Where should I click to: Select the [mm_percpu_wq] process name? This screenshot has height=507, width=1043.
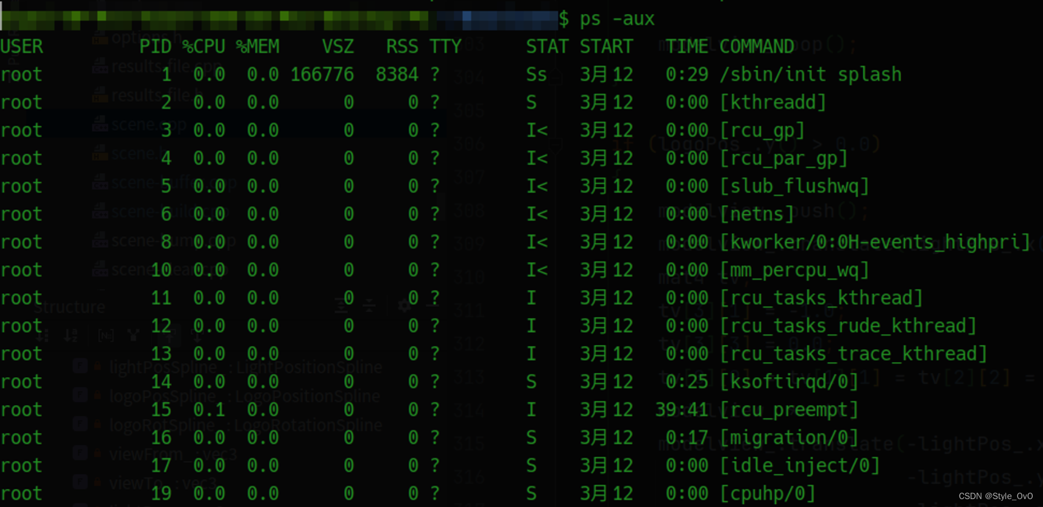click(794, 271)
